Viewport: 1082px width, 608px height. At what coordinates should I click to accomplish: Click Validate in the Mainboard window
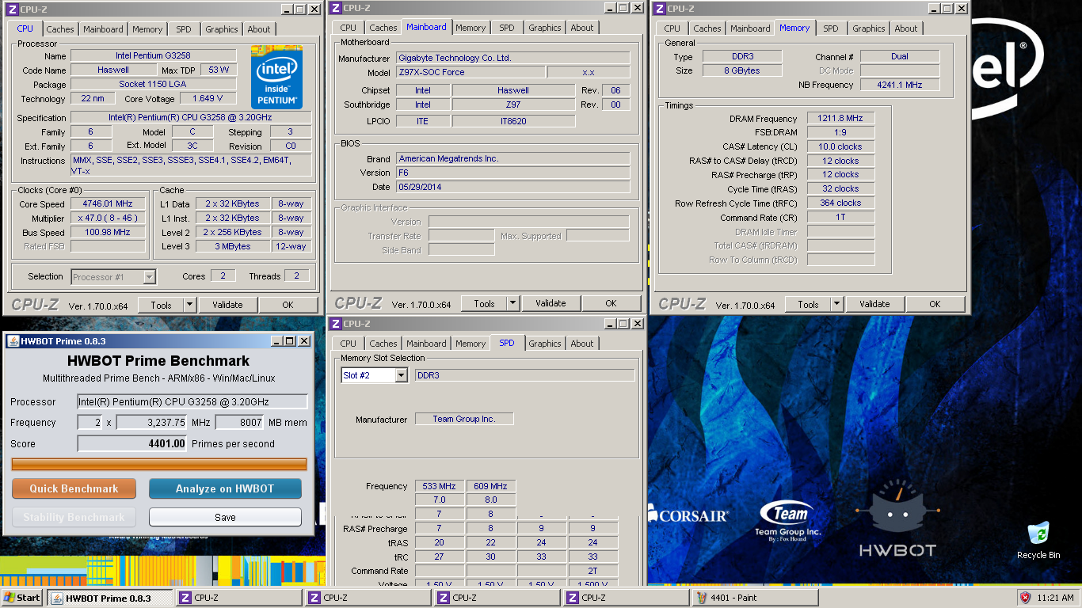coord(551,303)
